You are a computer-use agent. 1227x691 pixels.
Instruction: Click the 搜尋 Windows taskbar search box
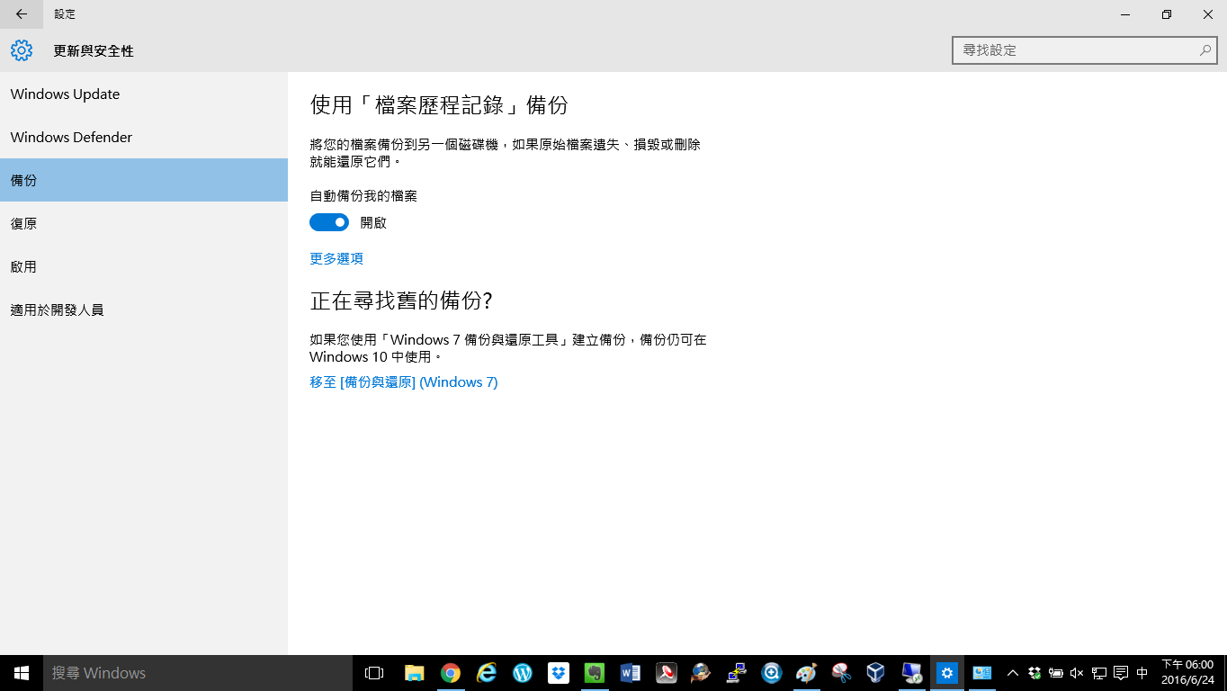tap(198, 673)
